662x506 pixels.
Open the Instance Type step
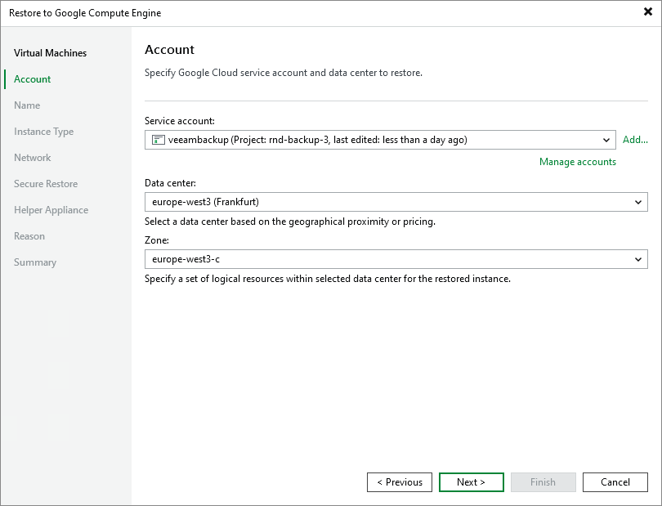43,132
